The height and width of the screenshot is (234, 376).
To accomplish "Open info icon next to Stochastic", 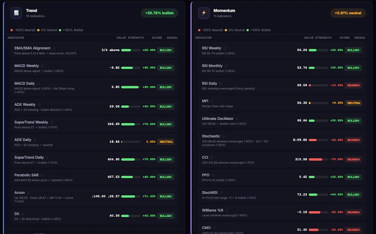I will coord(224,136).
